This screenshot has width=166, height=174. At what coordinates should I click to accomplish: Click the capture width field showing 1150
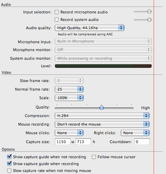(63, 142)
